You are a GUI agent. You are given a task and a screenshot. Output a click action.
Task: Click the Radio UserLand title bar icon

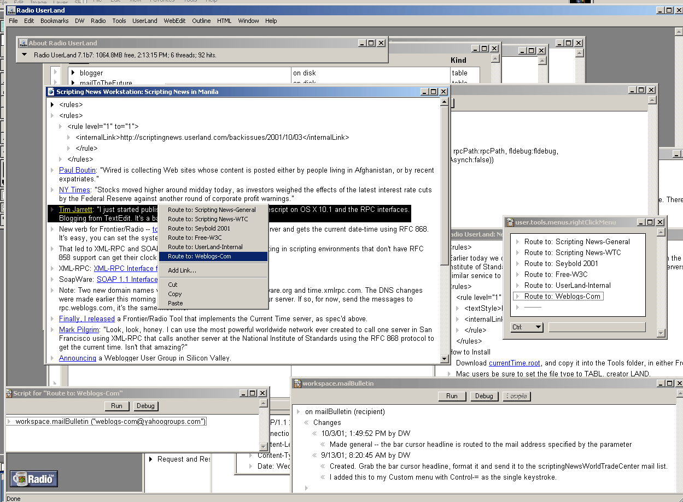point(10,10)
